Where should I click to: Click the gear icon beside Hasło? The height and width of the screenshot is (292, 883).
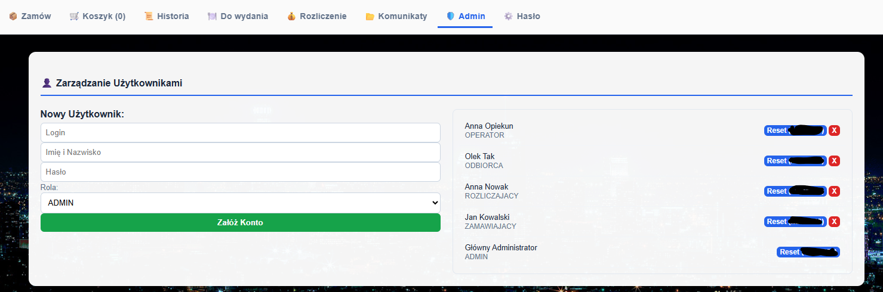[508, 16]
